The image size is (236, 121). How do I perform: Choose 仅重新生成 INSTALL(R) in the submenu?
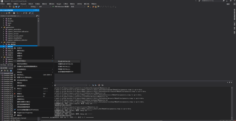point(67,64)
